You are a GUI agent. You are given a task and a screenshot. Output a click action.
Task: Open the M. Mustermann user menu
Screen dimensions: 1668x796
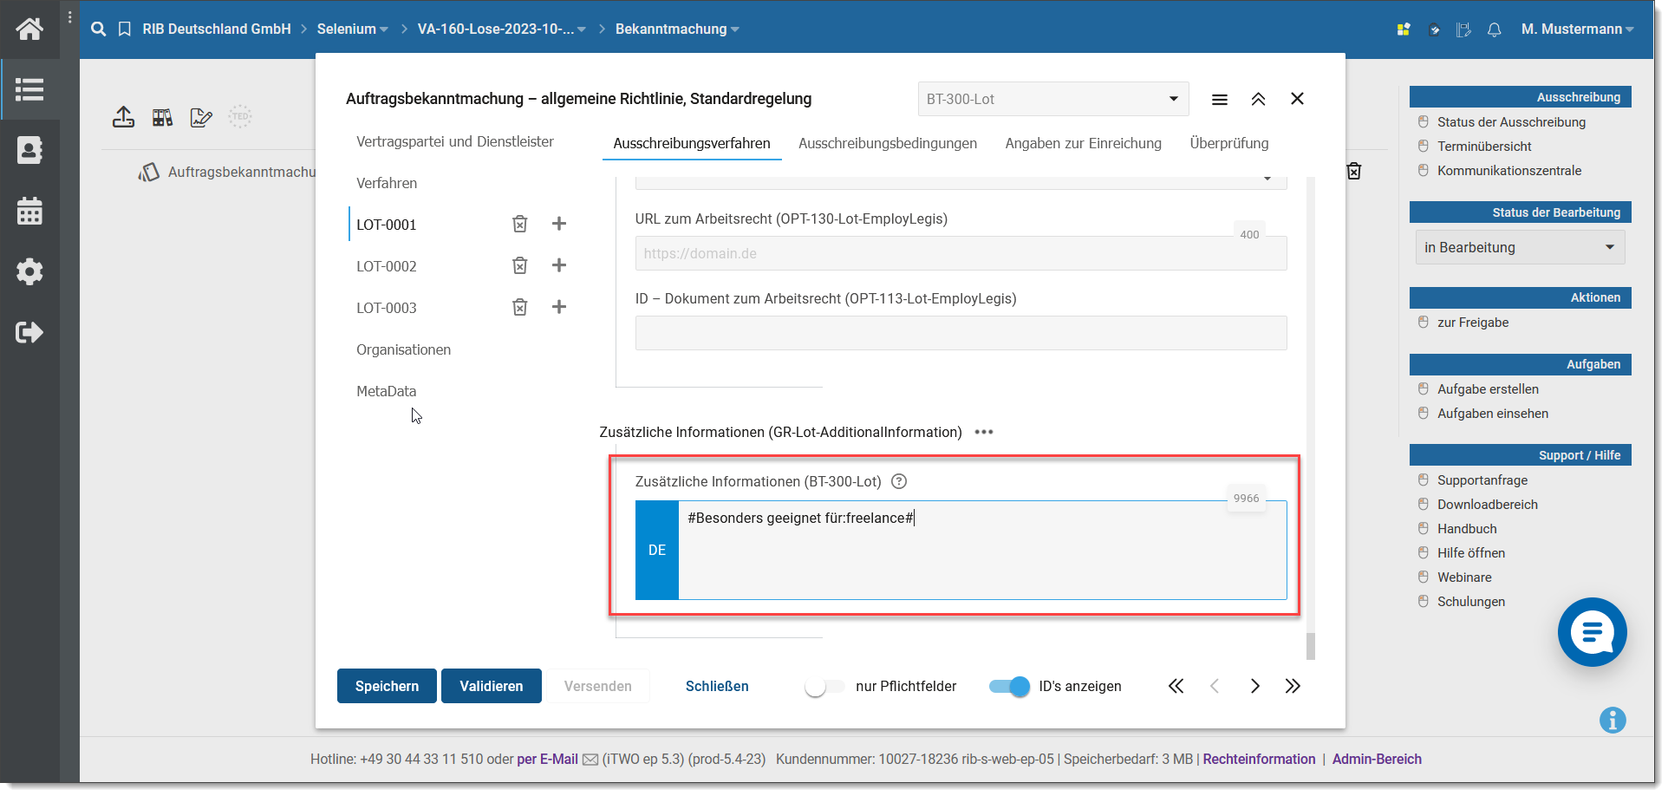tap(1577, 29)
